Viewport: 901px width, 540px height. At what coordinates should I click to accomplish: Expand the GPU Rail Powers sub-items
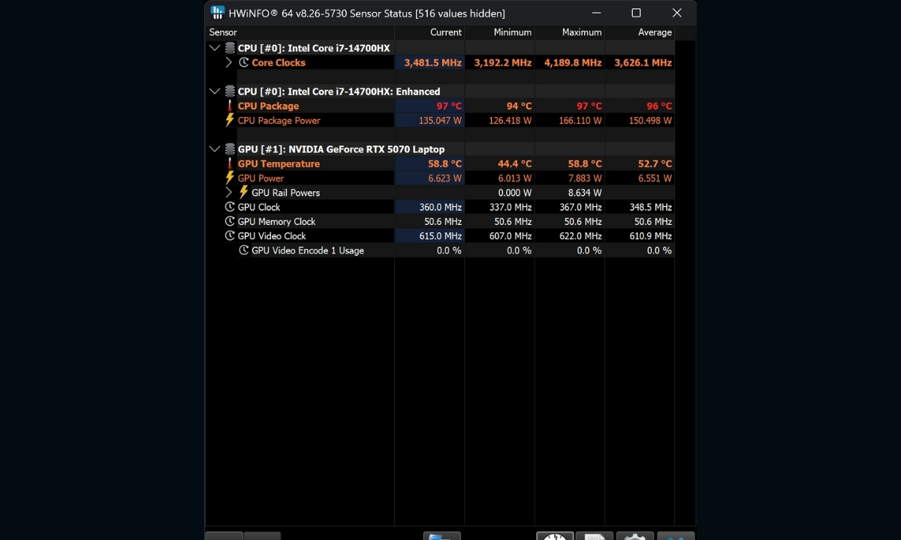tap(229, 192)
